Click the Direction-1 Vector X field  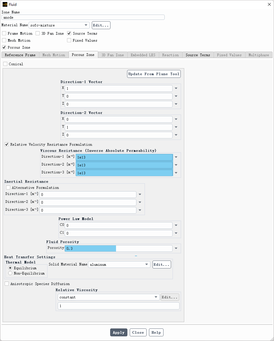pos(119,88)
